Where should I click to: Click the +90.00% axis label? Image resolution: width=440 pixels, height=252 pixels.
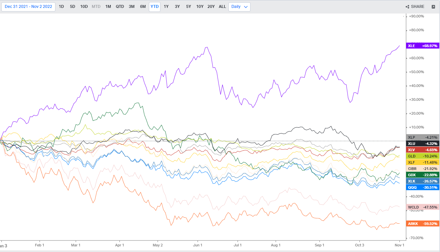[x=416, y=16]
